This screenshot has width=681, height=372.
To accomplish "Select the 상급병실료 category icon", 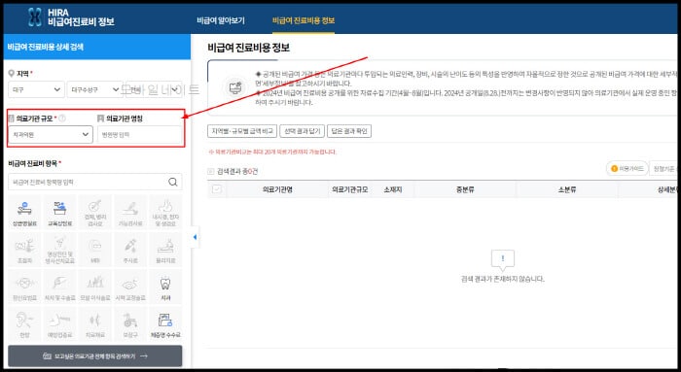I will [24, 213].
